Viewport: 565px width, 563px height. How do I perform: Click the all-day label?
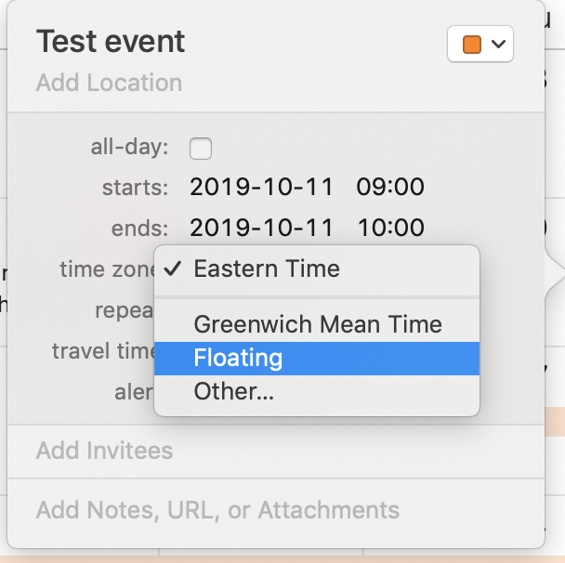[x=129, y=147]
